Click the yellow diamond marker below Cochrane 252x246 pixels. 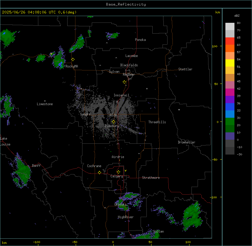tap(99, 172)
